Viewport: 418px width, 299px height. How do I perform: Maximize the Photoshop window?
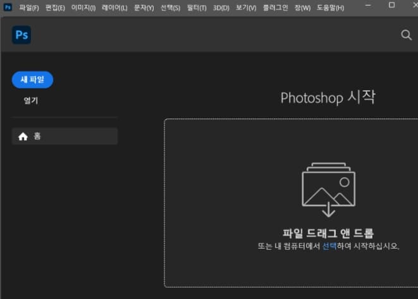coord(391,5)
